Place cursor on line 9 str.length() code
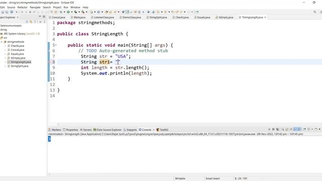 [132, 67]
